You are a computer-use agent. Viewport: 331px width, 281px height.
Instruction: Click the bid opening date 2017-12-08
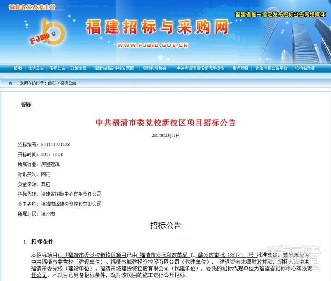pos(52,155)
